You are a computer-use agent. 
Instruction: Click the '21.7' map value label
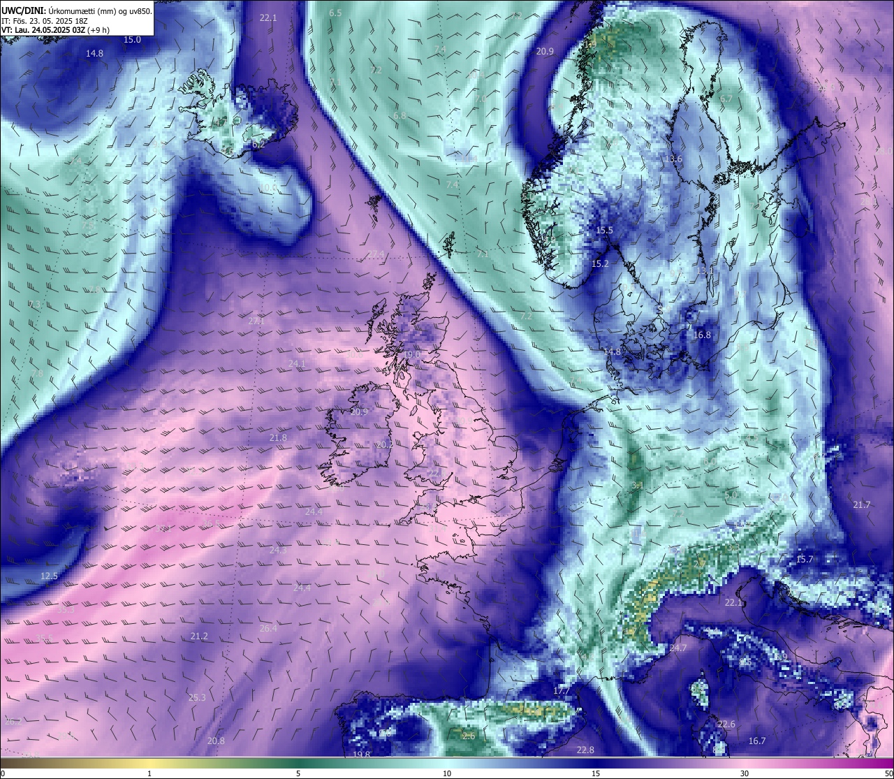[x=862, y=505]
